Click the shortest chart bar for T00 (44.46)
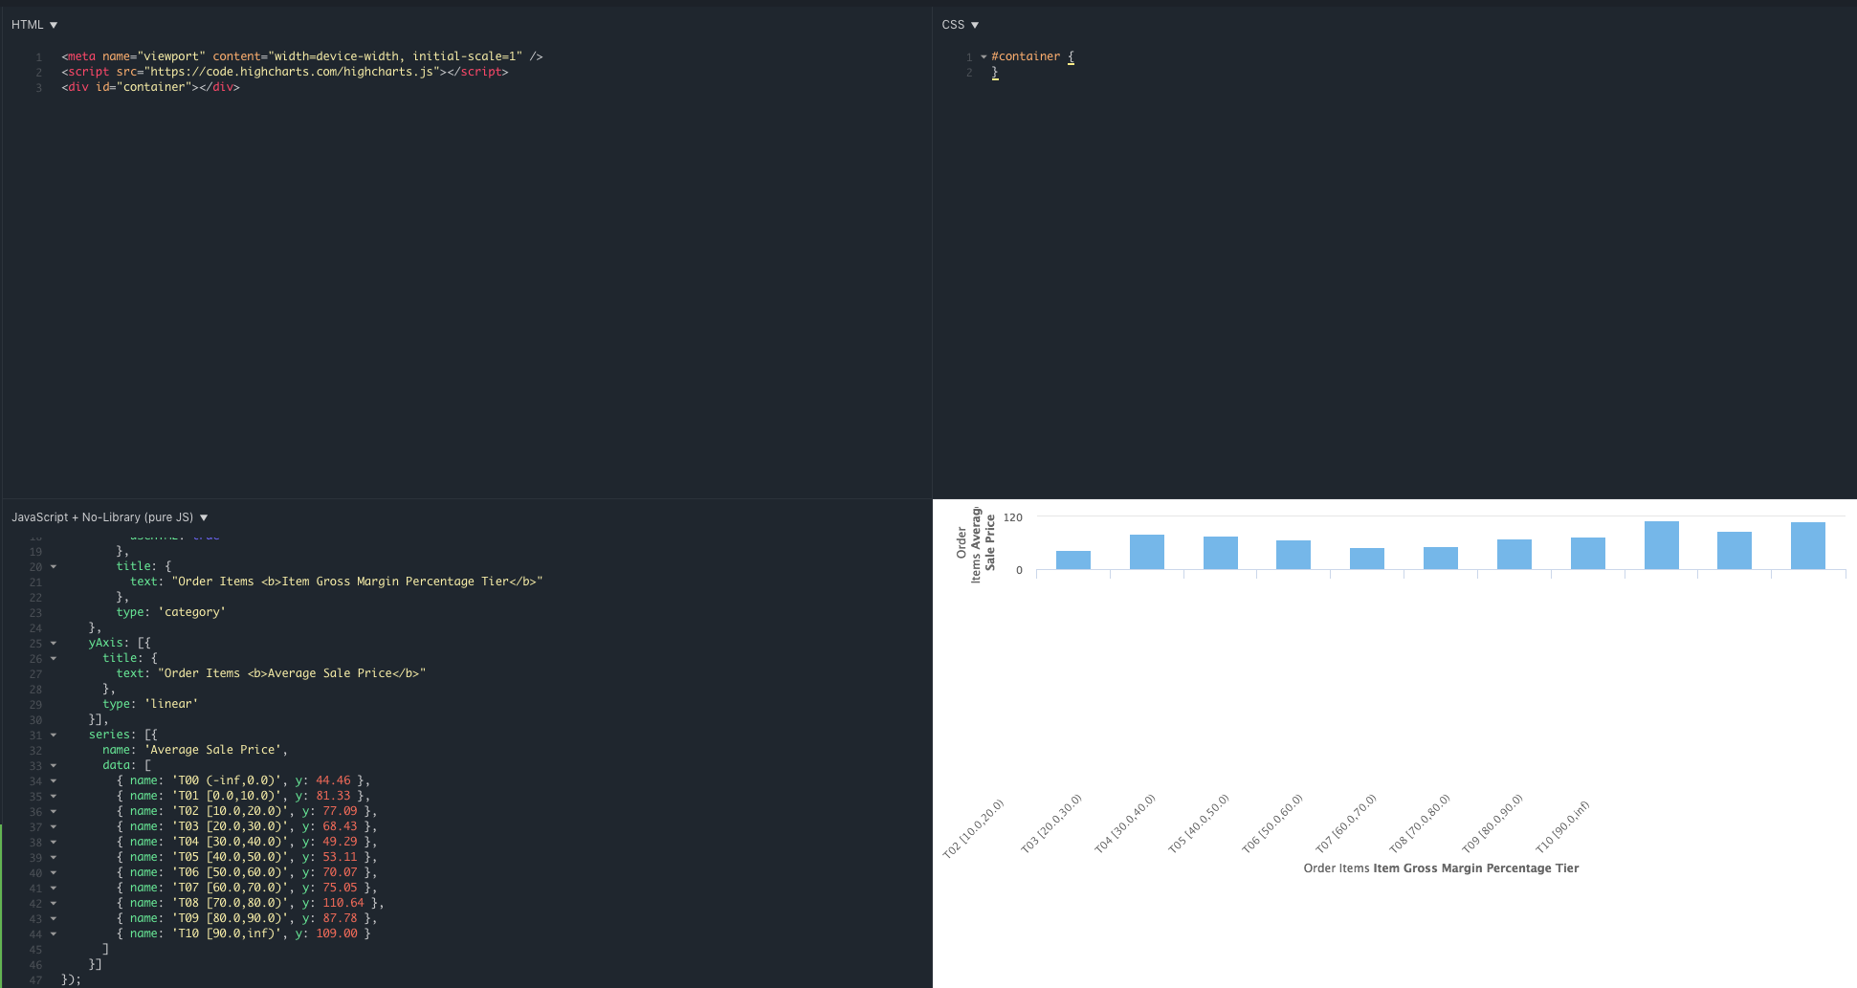Viewport: 1857px width, 988px height. pyautogui.click(x=1073, y=560)
